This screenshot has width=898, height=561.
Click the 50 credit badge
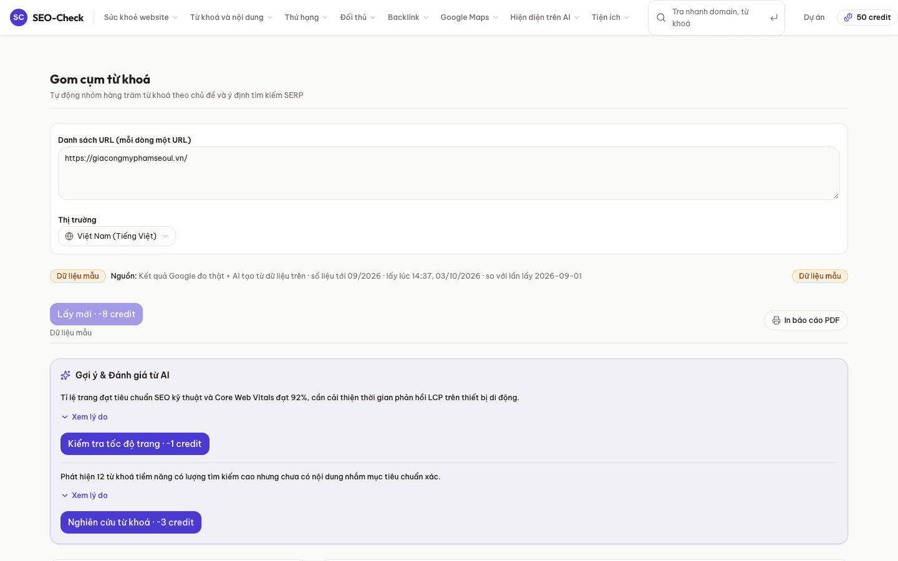(867, 17)
